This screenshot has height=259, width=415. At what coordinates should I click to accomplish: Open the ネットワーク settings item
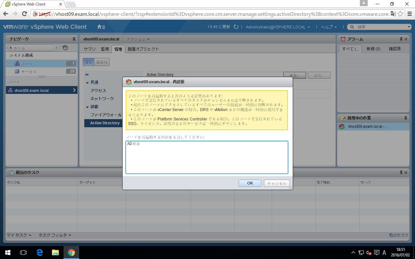[102, 99]
